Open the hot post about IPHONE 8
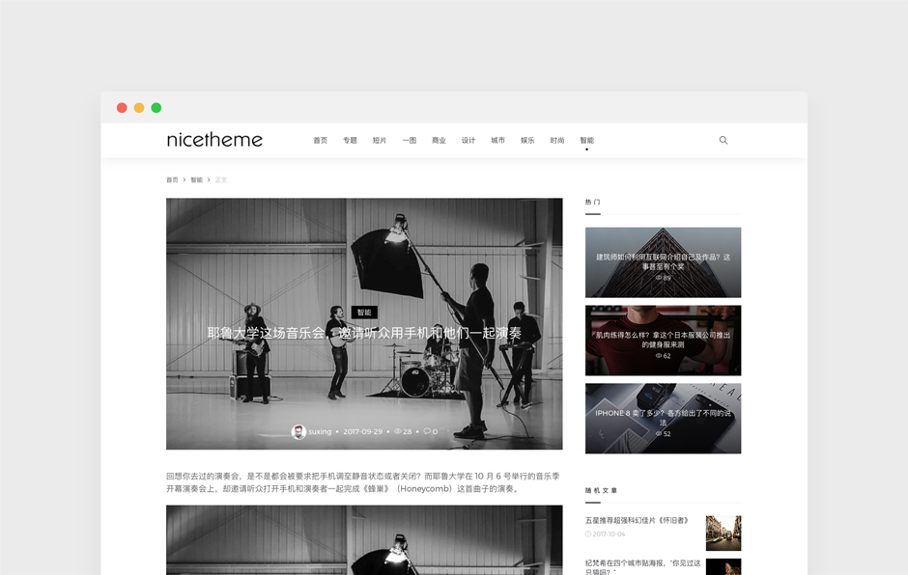This screenshot has width=908, height=575. click(663, 419)
